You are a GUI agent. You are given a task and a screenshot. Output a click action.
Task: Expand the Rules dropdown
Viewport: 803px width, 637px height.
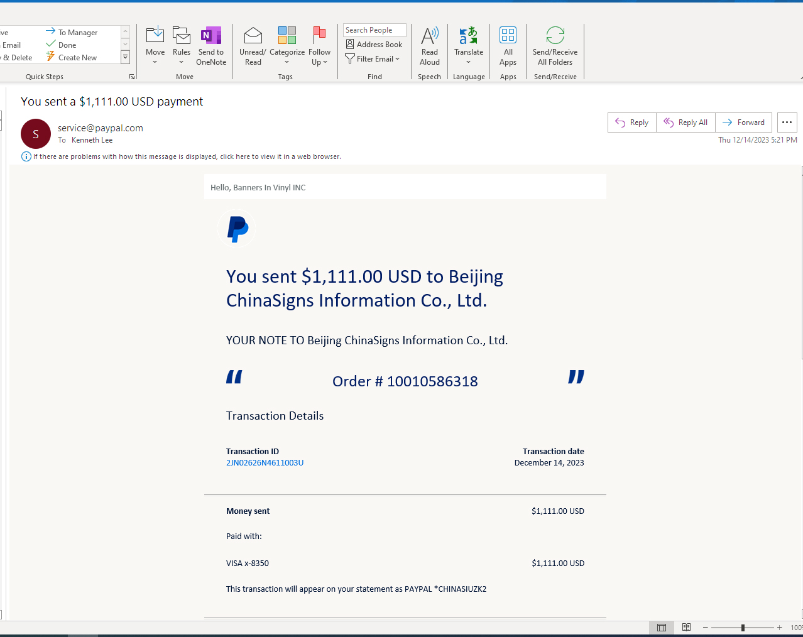coord(182,46)
